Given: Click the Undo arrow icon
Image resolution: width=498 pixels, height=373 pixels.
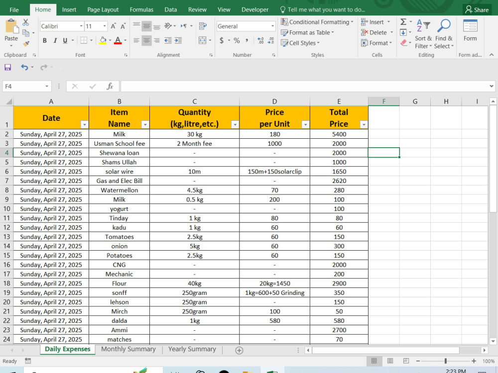Looking at the screenshot, I should [x=24, y=67].
